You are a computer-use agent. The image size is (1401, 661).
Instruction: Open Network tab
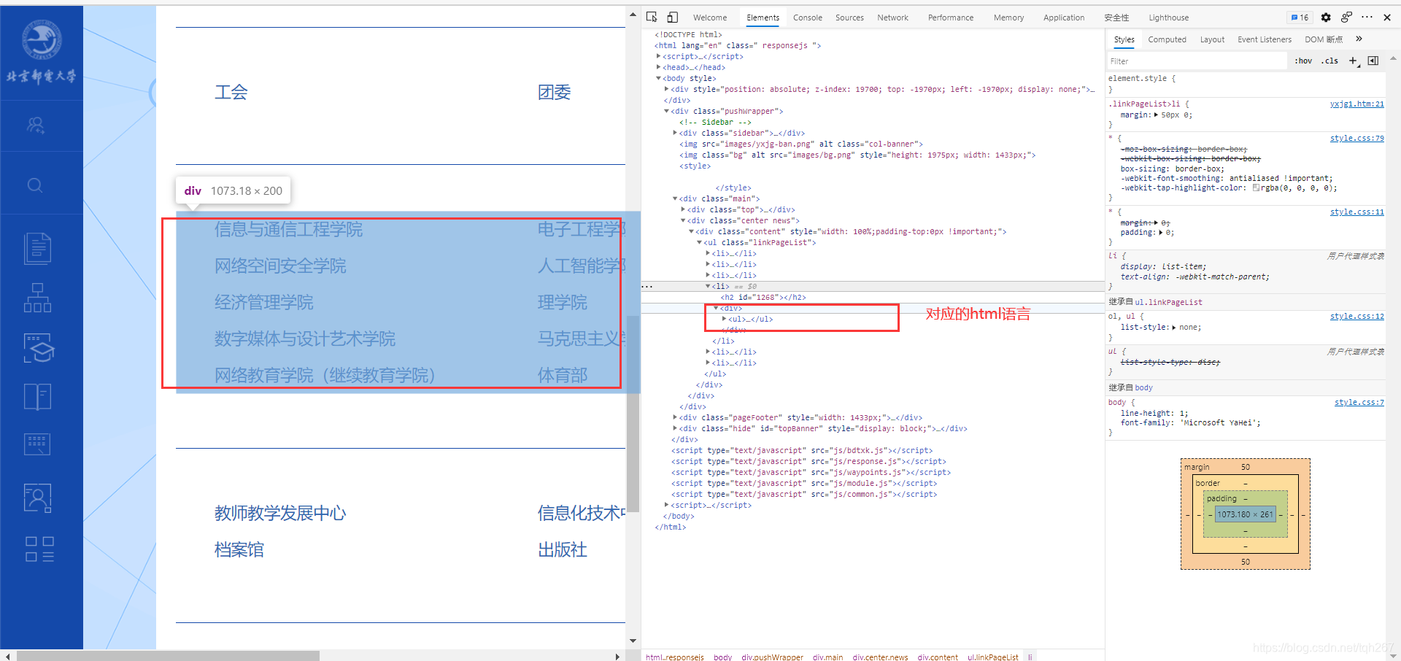point(892,18)
